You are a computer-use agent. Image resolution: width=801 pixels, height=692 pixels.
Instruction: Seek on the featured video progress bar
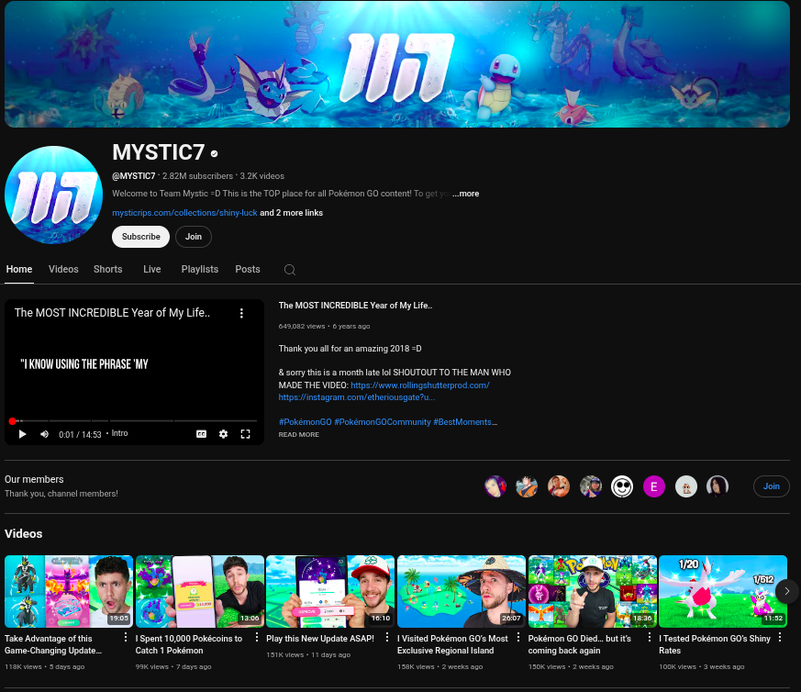click(134, 421)
